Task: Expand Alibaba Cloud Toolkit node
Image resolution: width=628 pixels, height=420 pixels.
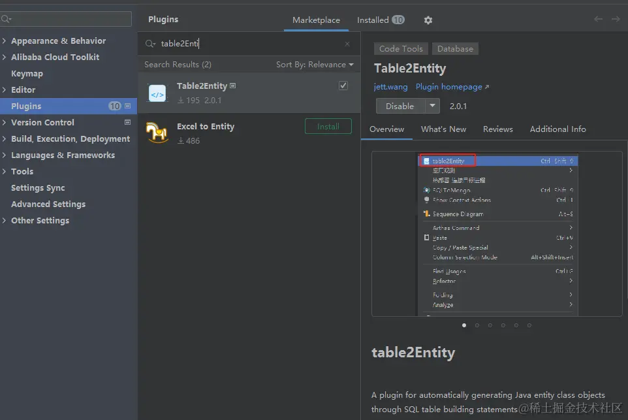Action: click(4, 57)
